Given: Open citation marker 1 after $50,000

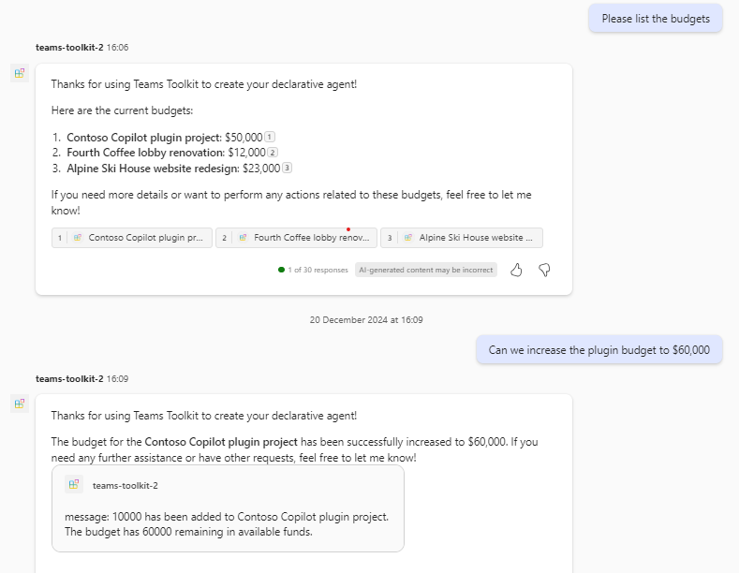Looking at the screenshot, I should [x=270, y=137].
